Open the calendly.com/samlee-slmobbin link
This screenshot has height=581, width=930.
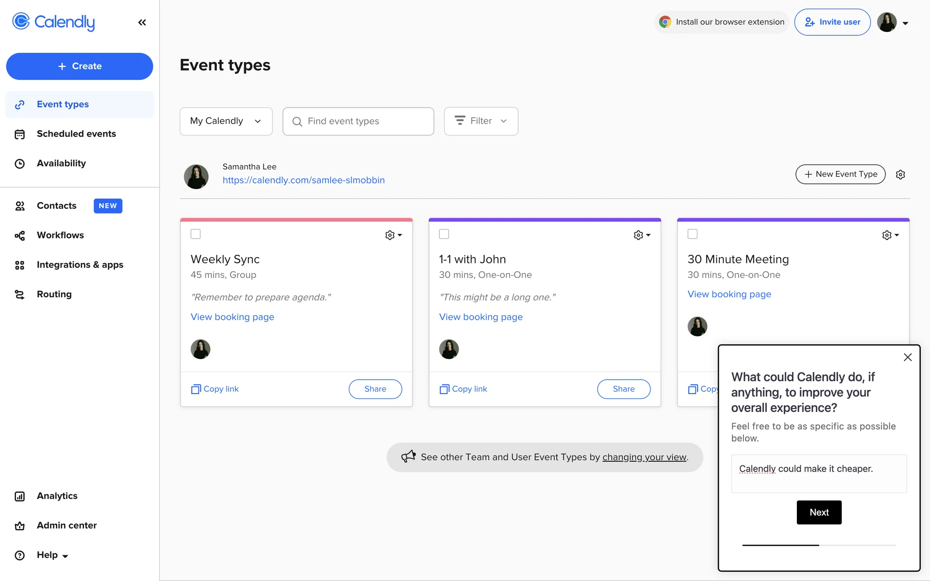(x=304, y=180)
